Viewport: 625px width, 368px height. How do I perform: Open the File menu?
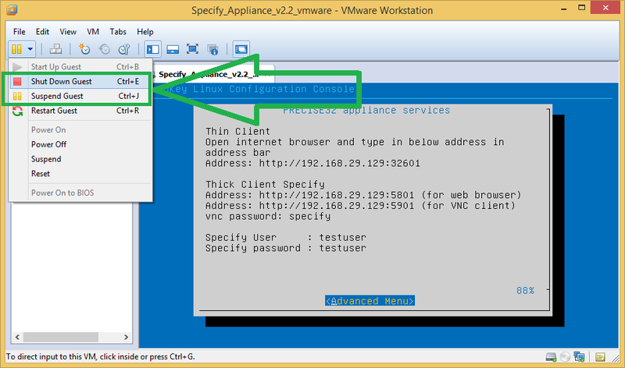click(x=19, y=31)
